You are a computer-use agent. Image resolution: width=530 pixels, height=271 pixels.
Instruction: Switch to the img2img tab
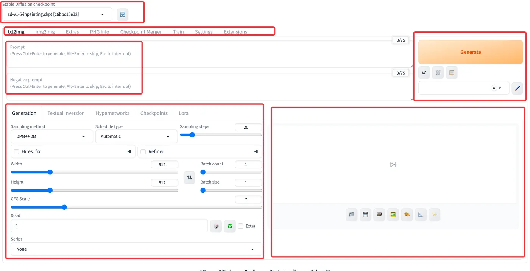(x=45, y=32)
